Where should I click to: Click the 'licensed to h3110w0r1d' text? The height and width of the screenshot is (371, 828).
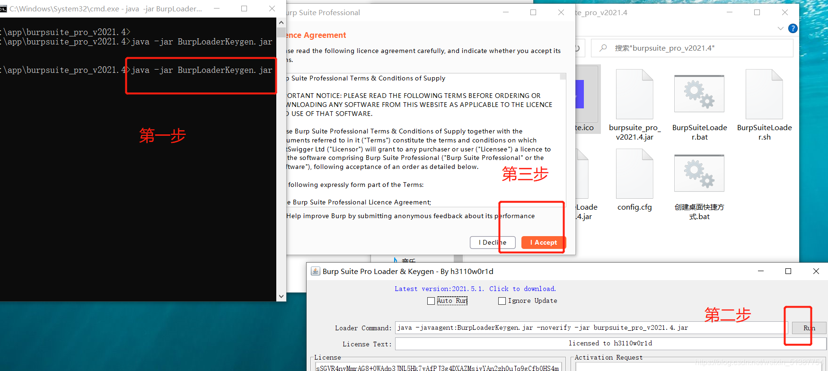[610, 344]
